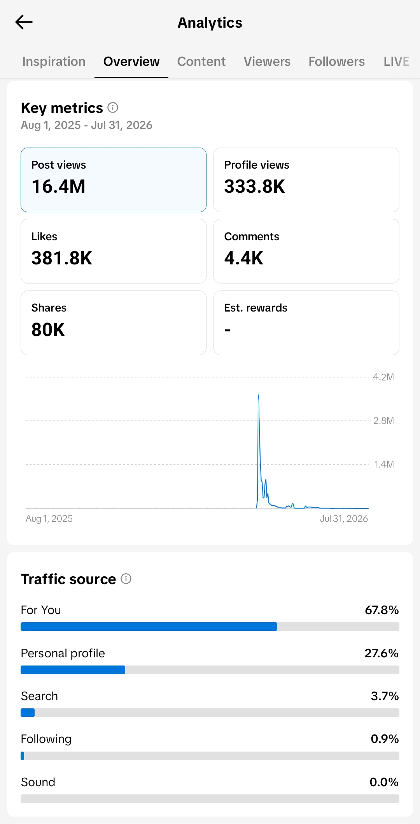This screenshot has width=420, height=824.
Task: Open Key metrics info icon
Action: 113,107
